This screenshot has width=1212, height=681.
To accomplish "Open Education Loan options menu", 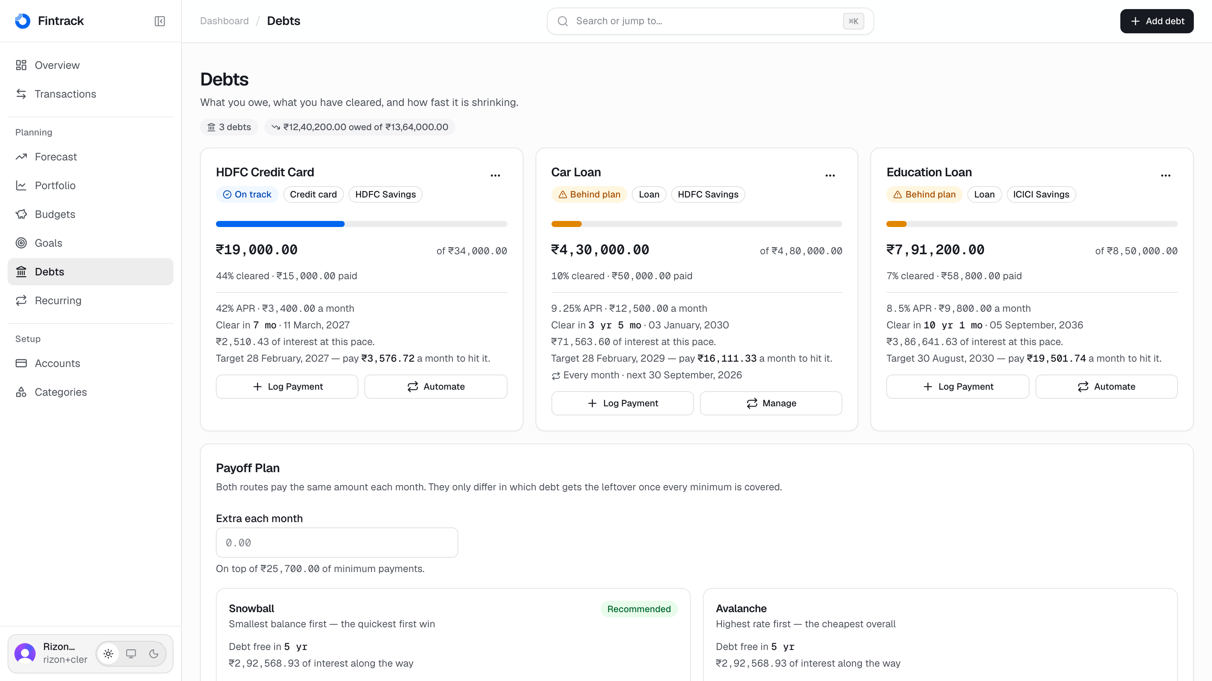I will (1166, 175).
